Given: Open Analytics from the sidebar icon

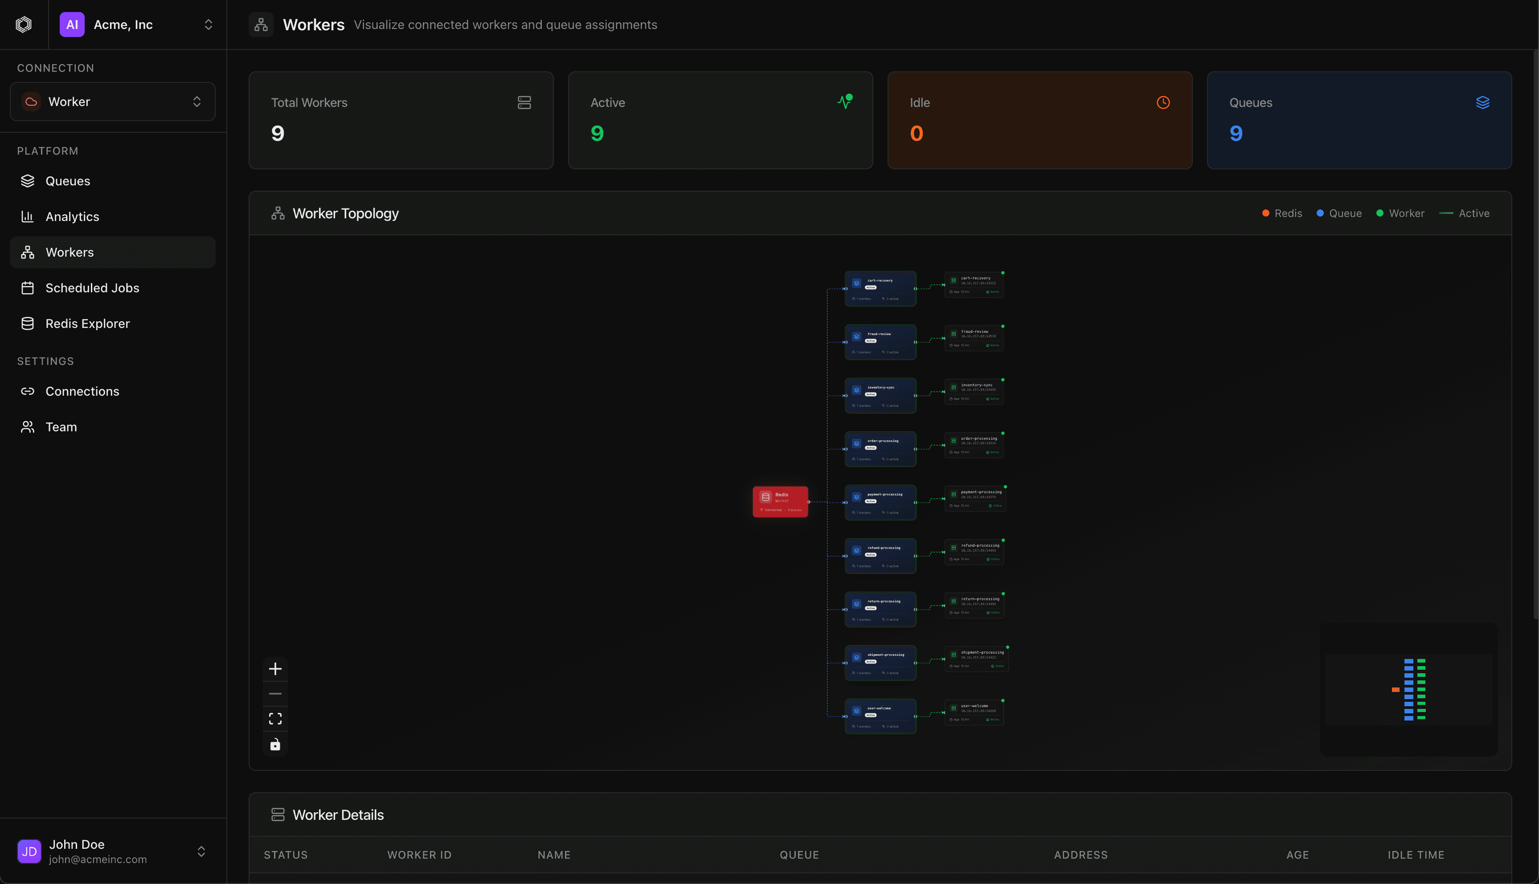Looking at the screenshot, I should pyautogui.click(x=28, y=216).
